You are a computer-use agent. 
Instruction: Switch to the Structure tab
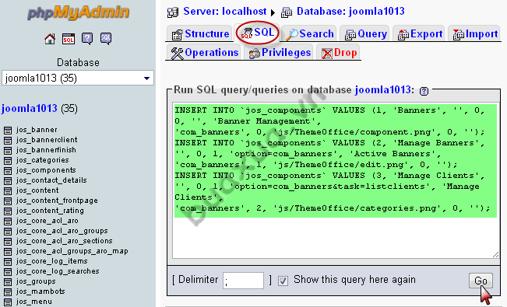click(200, 33)
